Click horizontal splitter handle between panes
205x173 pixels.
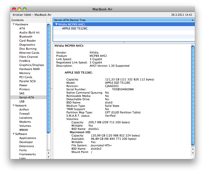pyautogui.click(x=124, y=42)
